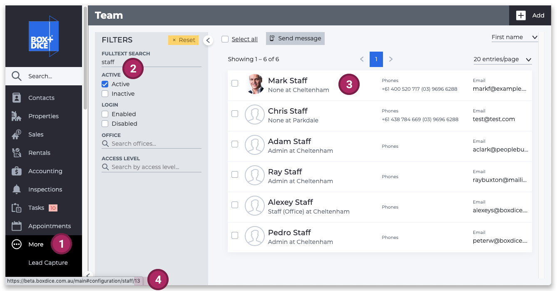Open the 20 entries/page dropdown
The width and height of the screenshot is (557, 291).
[x=503, y=60]
